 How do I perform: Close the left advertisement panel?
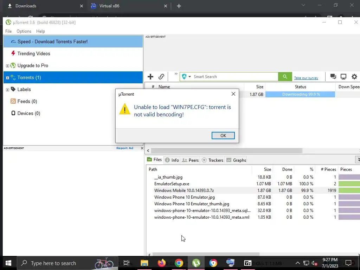click(x=142, y=148)
